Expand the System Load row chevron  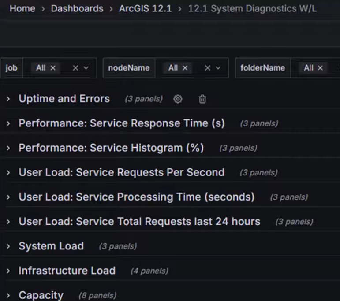(8, 246)
